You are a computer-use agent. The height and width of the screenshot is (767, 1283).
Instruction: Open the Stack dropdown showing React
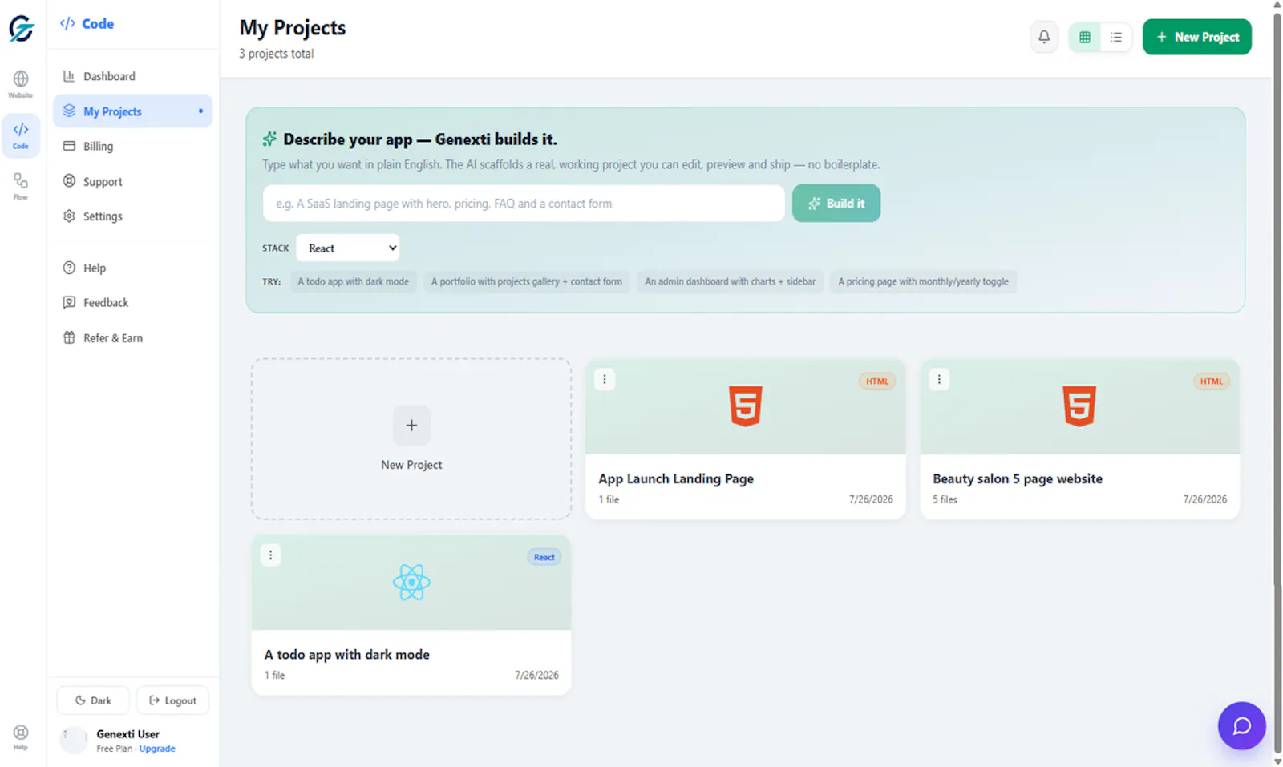click(x=348, y=248)
